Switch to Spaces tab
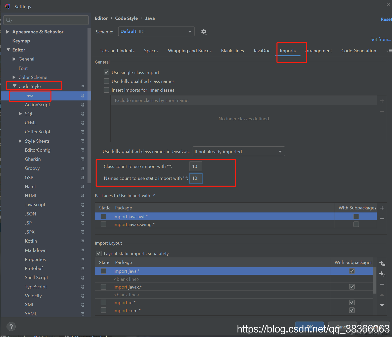Viewport: 392px width, 337px height. 151,51
